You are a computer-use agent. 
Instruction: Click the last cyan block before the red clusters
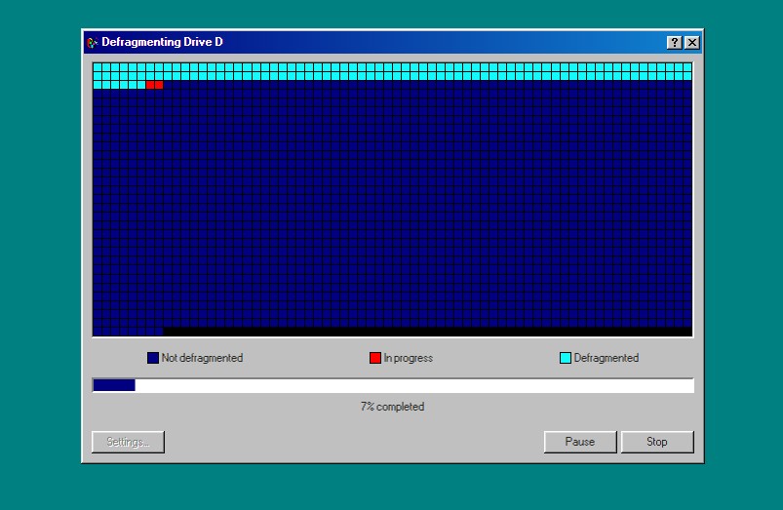[141, 85]
